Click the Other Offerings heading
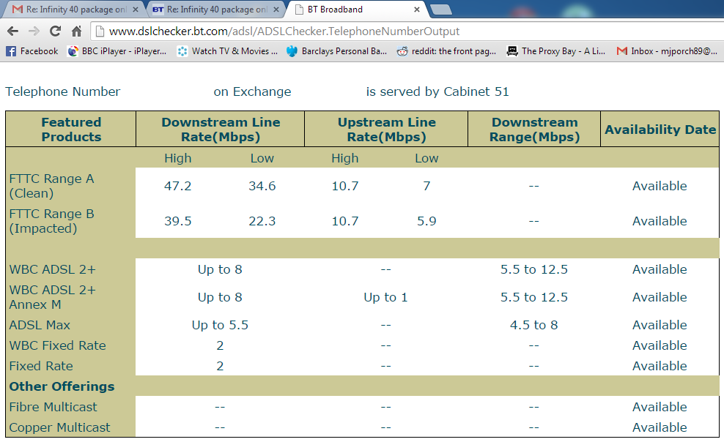This screenshot has height=442, width=724. point(62,386)
